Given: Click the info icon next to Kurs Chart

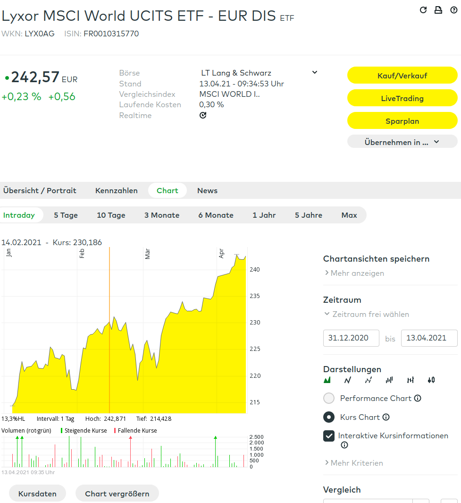Looking at the screenshot, I should (386, 417).
